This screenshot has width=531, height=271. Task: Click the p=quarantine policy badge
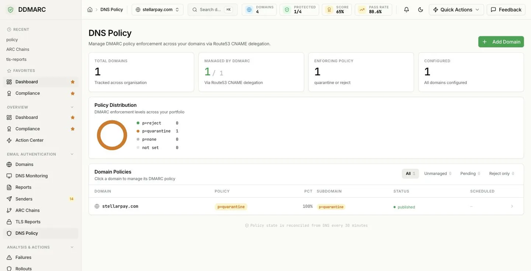pos(231,207)
